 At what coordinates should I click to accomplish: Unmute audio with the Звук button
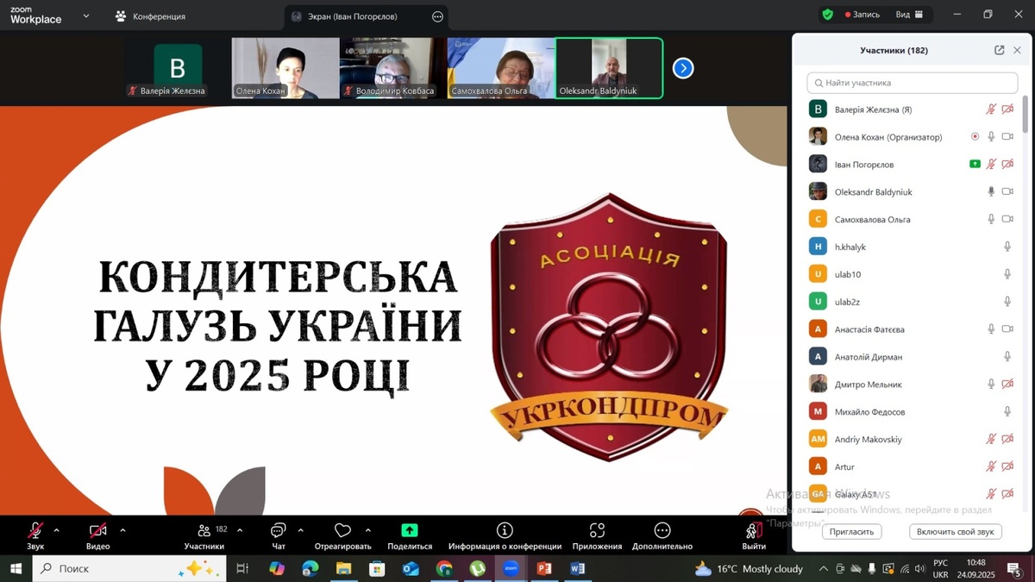tap(35, 536)
